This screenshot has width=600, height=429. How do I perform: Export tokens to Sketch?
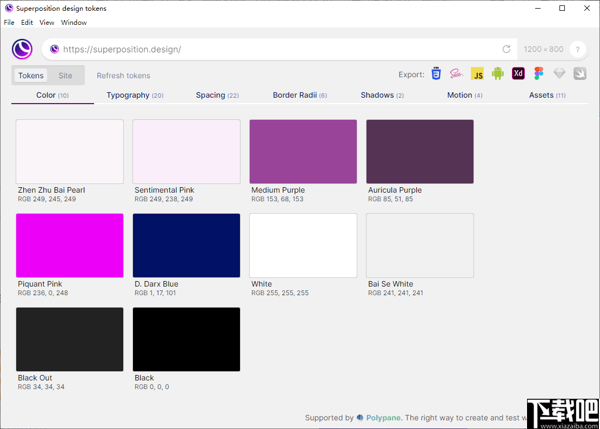559,74
